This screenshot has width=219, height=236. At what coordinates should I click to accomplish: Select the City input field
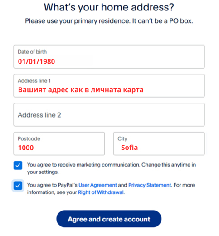(x=159, y=143)
